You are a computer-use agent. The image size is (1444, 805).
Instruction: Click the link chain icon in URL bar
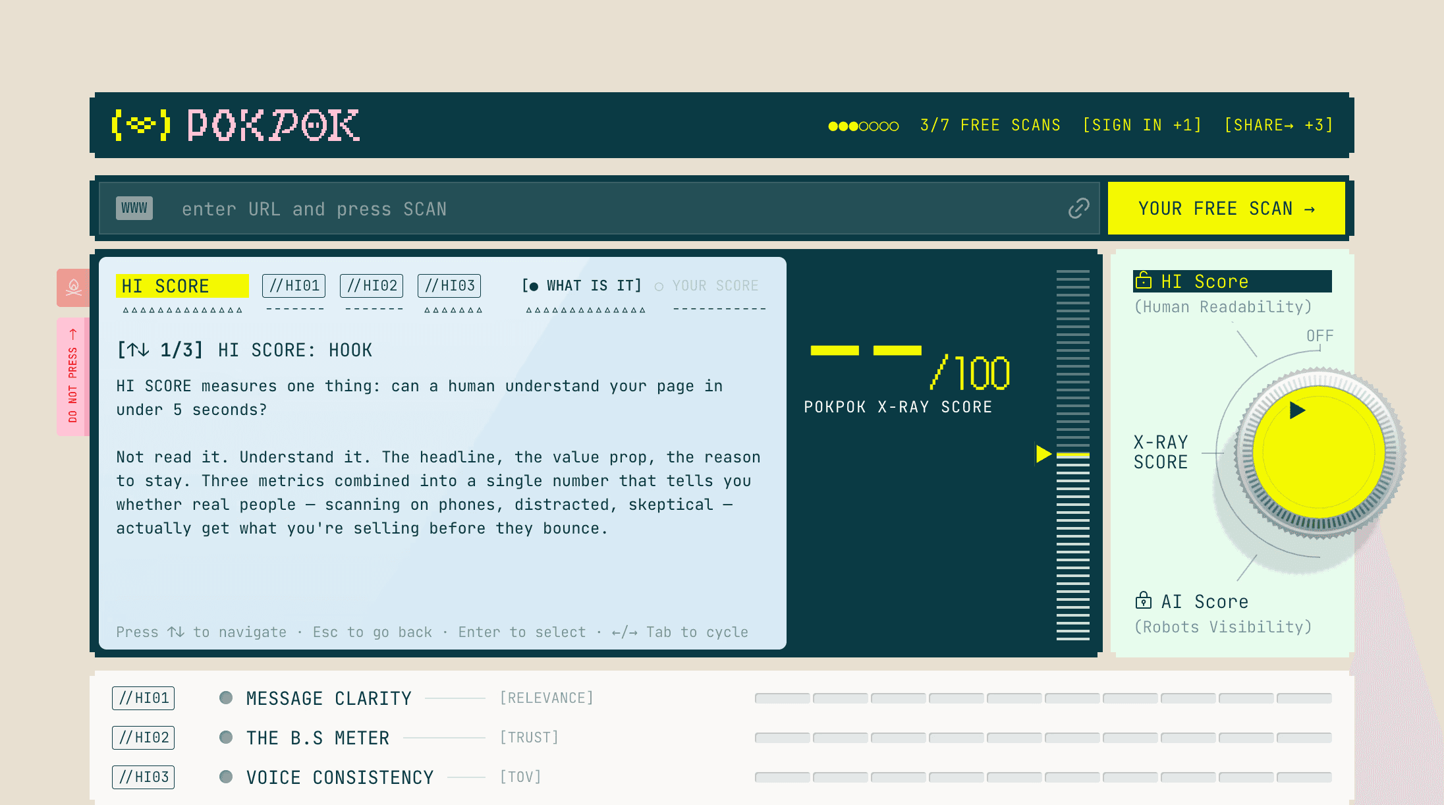click(1078, 208)
